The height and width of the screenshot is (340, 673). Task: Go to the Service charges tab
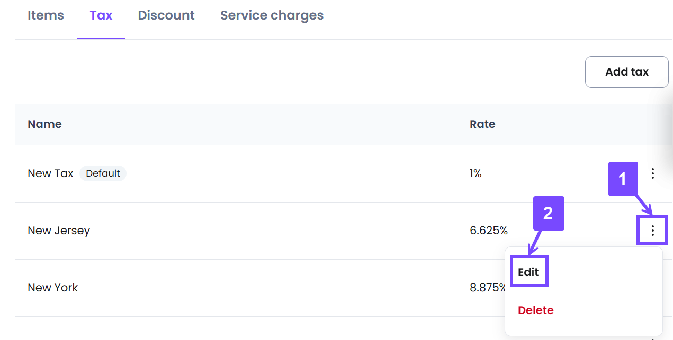click(272, 15)
